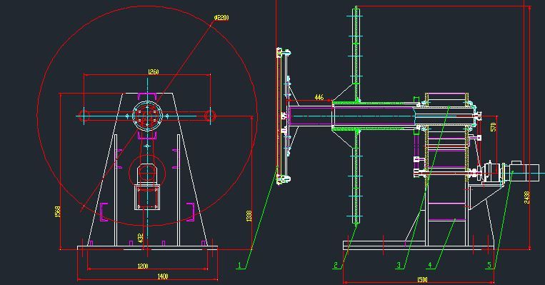Viewport: 545px width, 285px height.
Task: Click the 446 dimension label
Action: [x=319, y=97]
